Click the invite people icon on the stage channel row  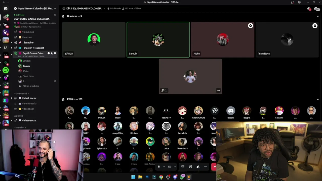pyautogui.click(x=52, y=53)
